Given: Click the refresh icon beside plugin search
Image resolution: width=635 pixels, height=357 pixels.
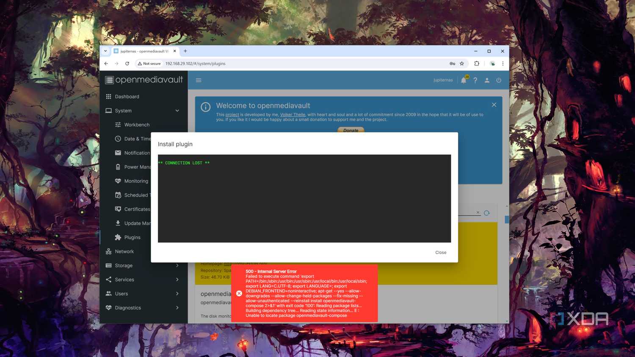Looking at the screenshot, I should click(x=487, y=213).
